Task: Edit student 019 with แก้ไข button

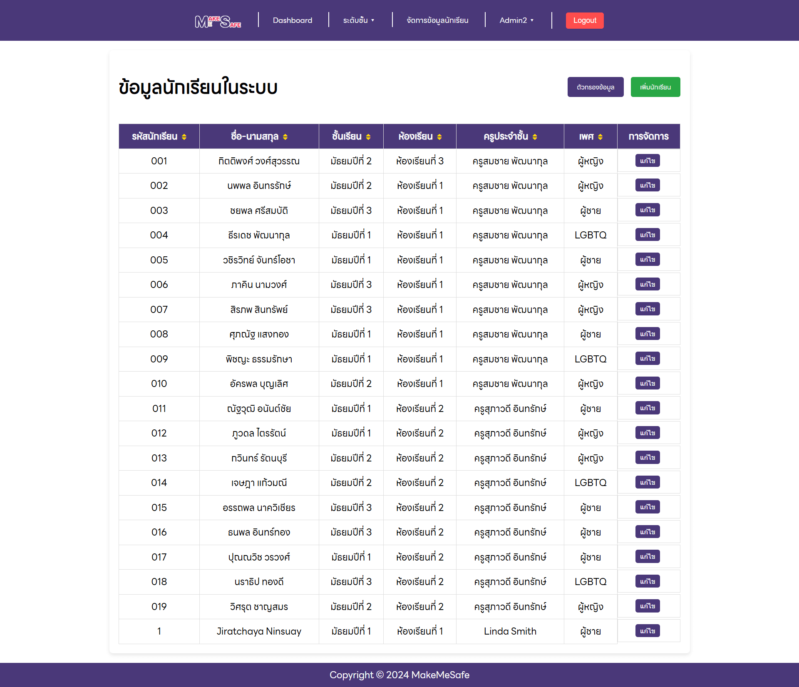Action: (648, 606)
